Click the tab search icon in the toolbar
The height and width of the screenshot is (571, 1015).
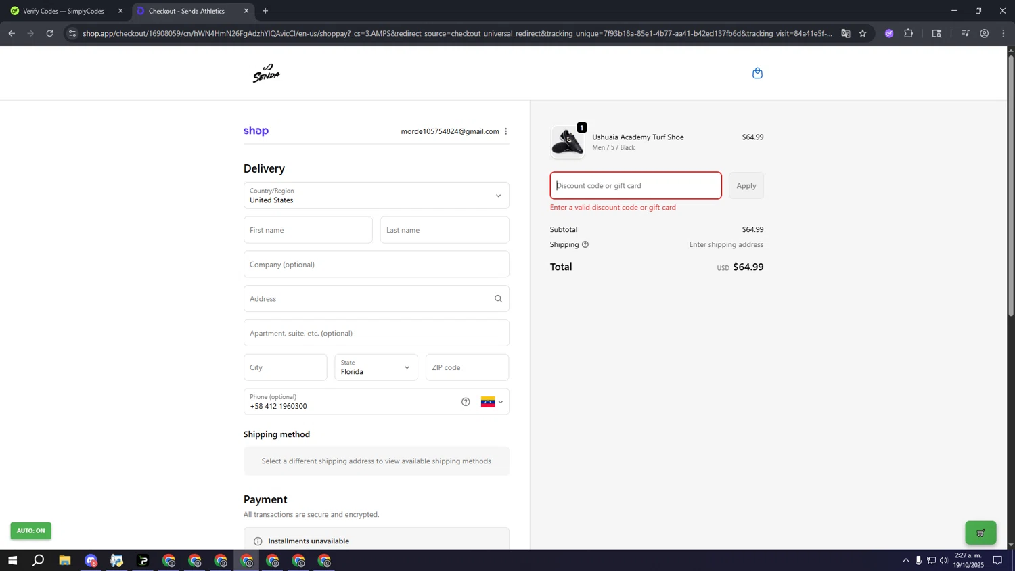937,33
